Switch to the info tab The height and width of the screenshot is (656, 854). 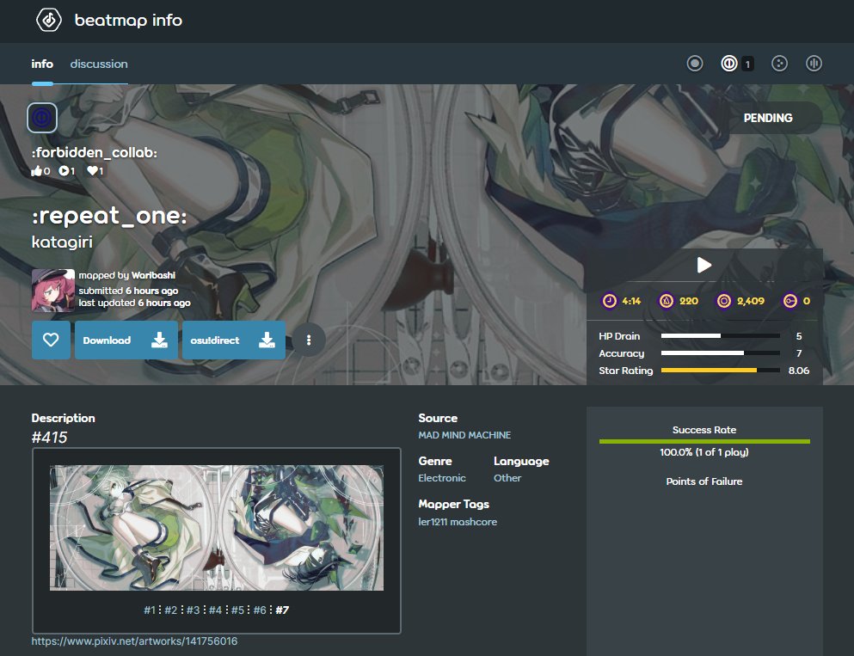42,64
